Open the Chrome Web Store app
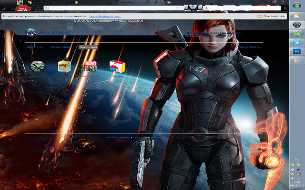305x190 pixels. click(x=118, y=66)
